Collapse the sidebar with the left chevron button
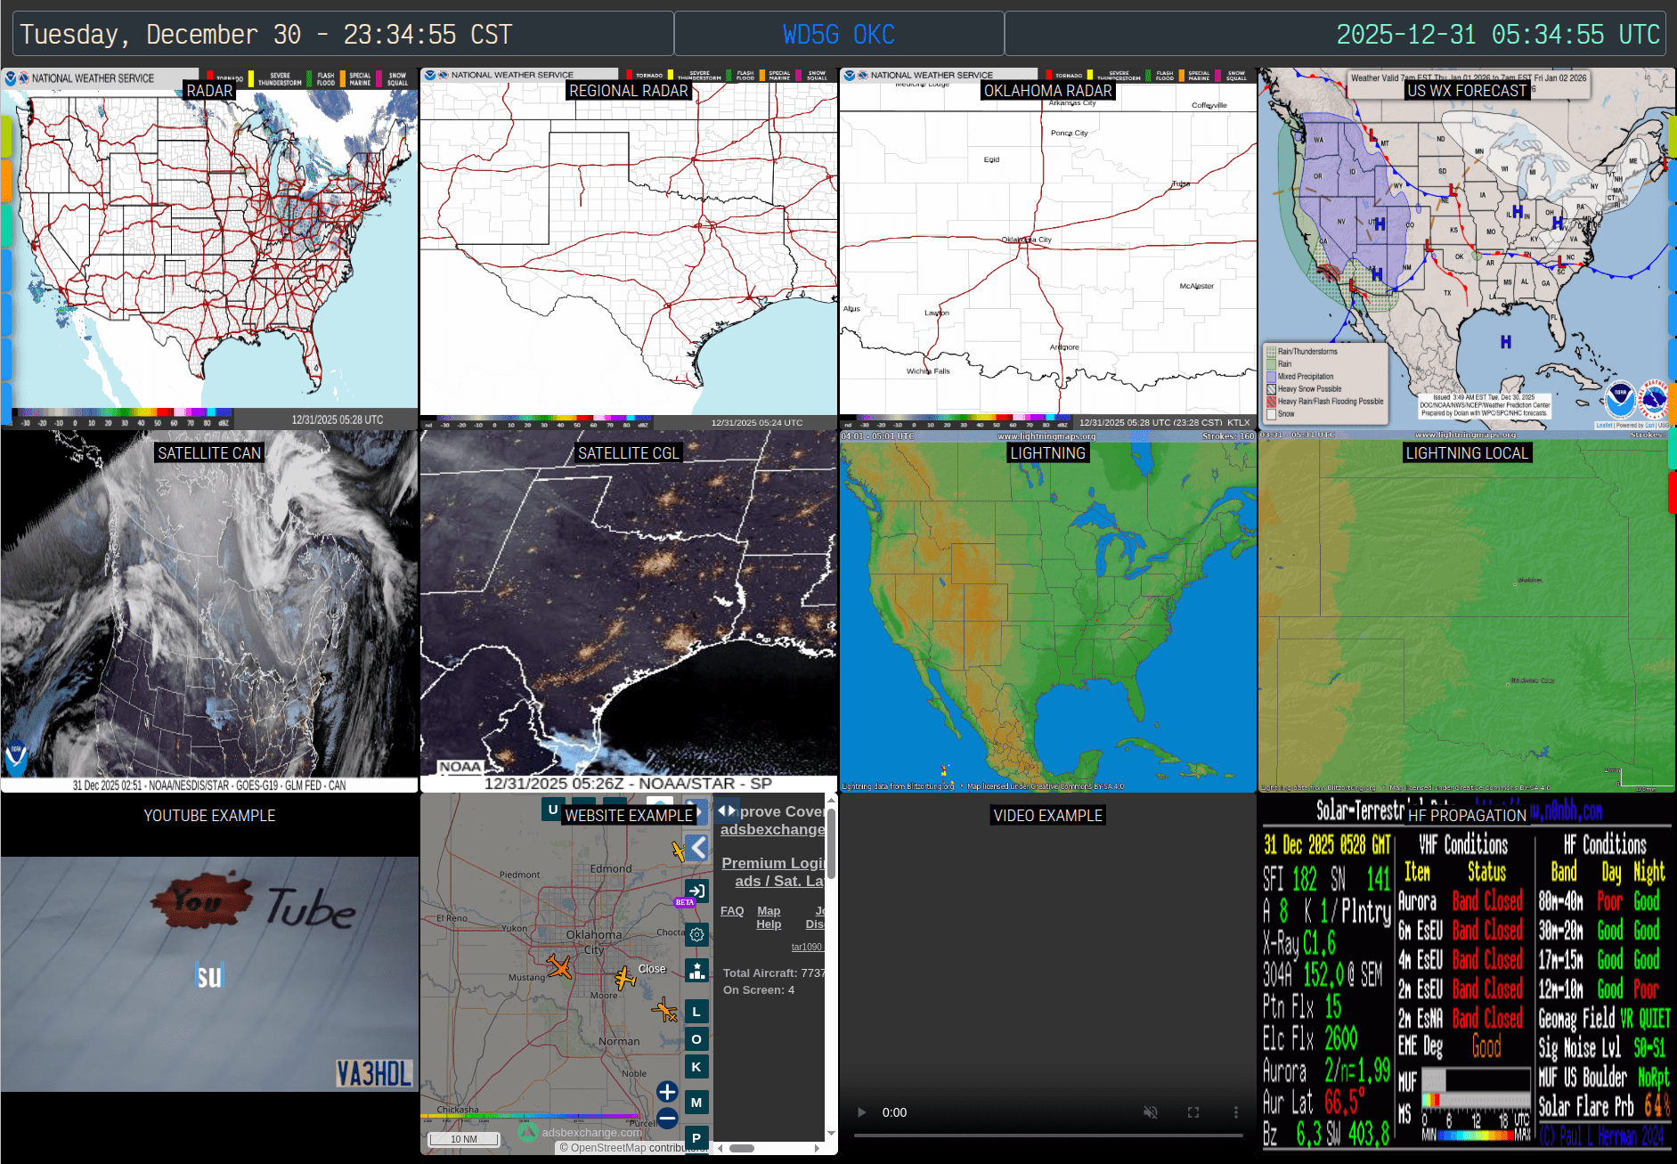Screen dimensions: 1677x1164 click(x=698, y=848)
